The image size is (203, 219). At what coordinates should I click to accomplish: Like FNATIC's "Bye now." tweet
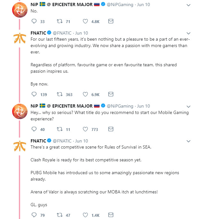click(x=85, y=94)
